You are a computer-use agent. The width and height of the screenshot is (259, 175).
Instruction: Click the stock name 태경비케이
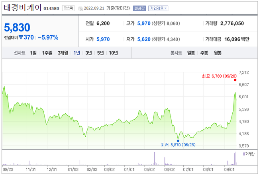(x=22, y=8)
